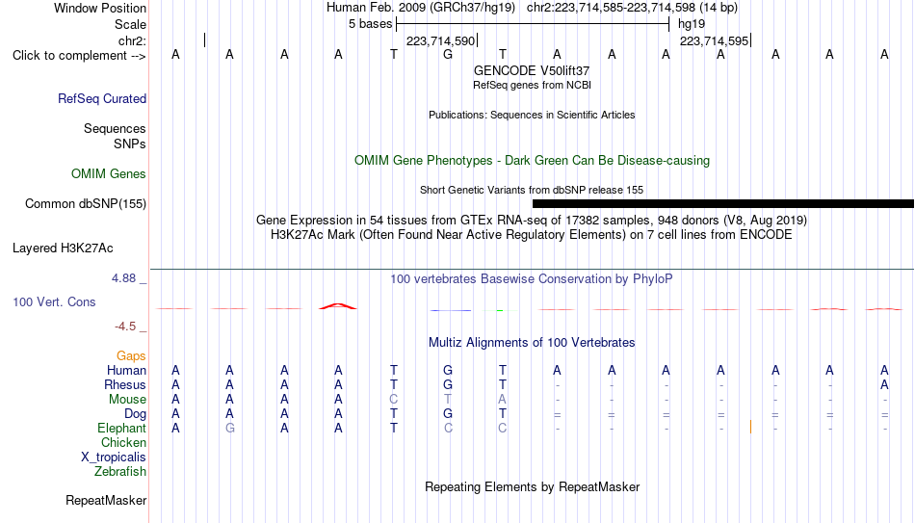Click the Sequences track label
The height and width of the screenshot is (523, 915).
(115, 128)
